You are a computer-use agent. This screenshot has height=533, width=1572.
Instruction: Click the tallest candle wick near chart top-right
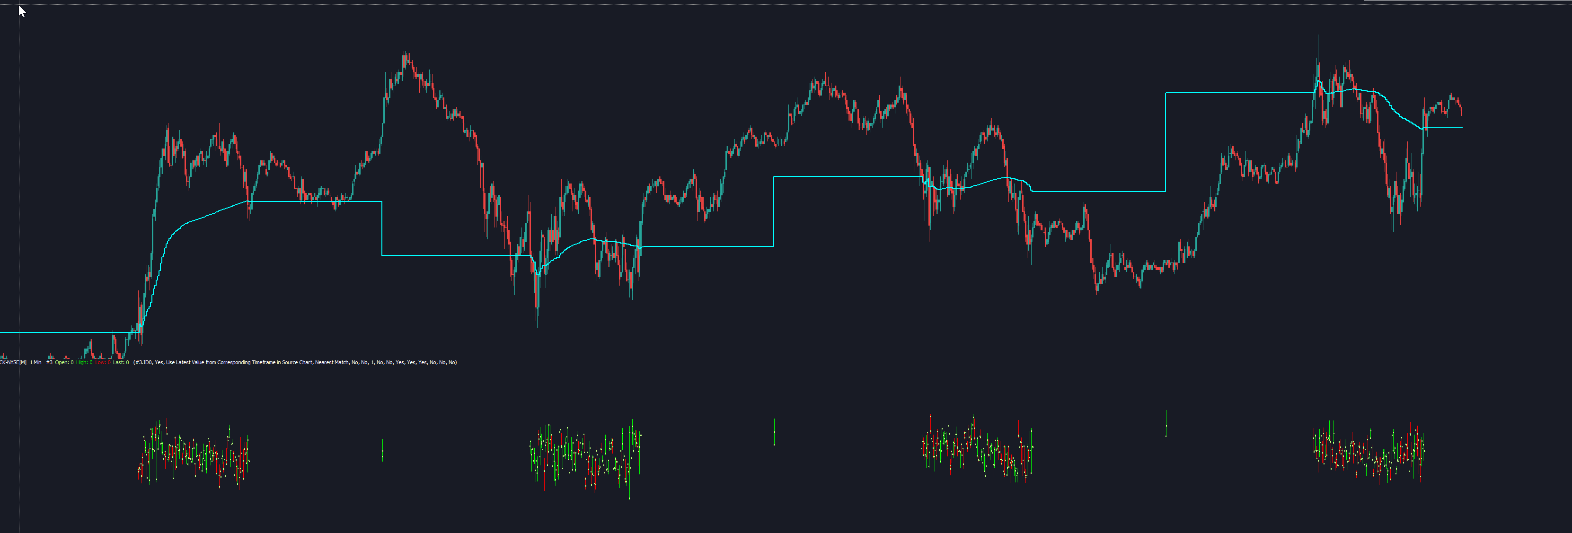click(x=1317, y=46)
